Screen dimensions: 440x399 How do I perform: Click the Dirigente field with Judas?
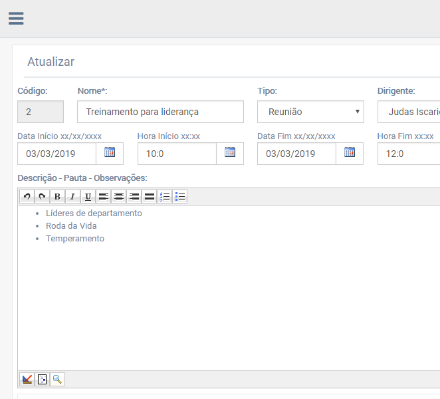409,112
